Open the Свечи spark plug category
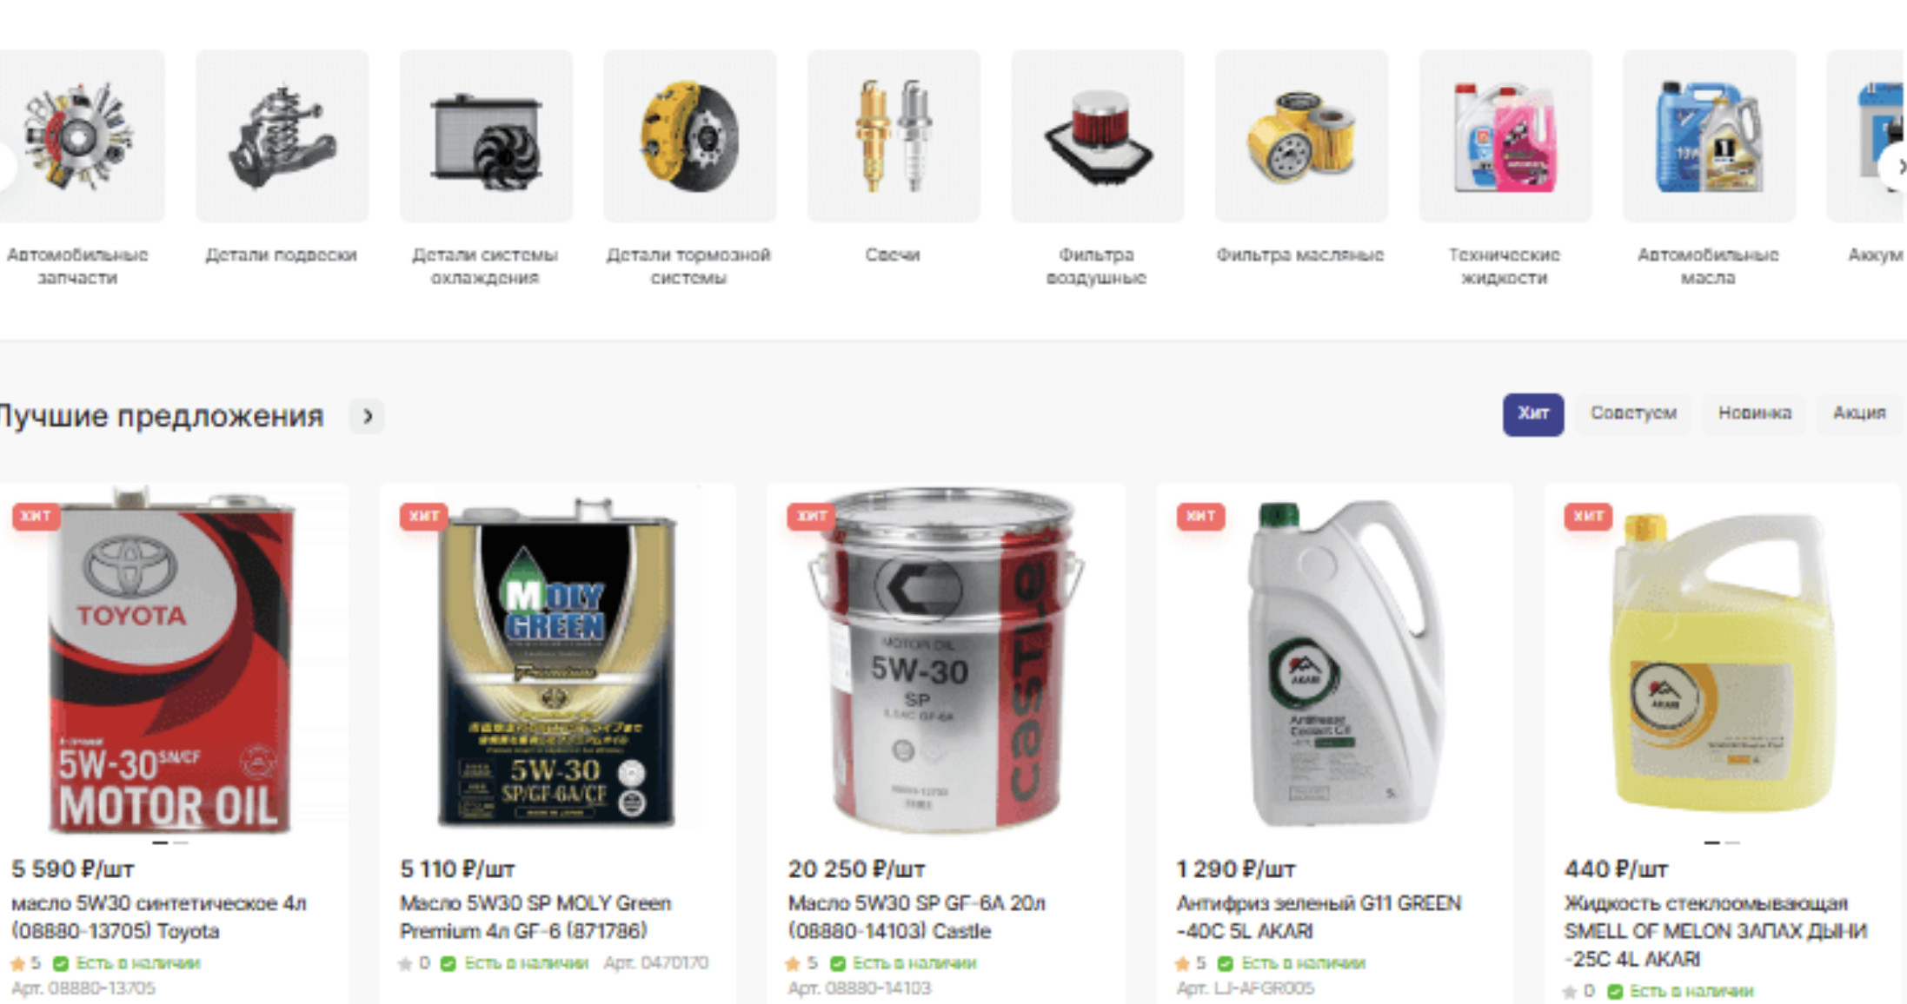The height and width of the screenshot is (1004, 1907). [894, 135]
